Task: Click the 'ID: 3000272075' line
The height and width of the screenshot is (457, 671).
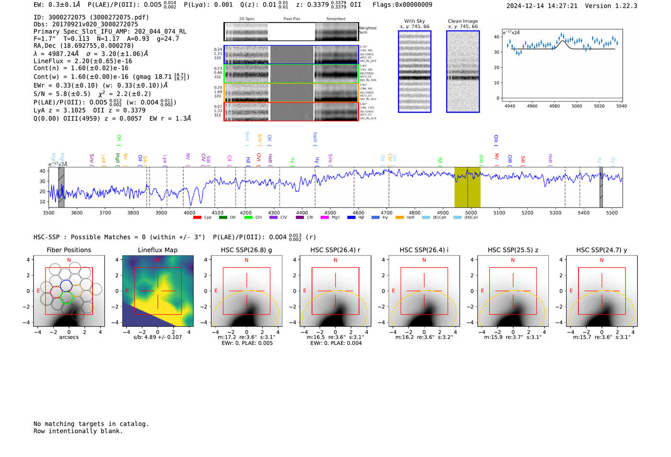Action: [x=91, y=17]
